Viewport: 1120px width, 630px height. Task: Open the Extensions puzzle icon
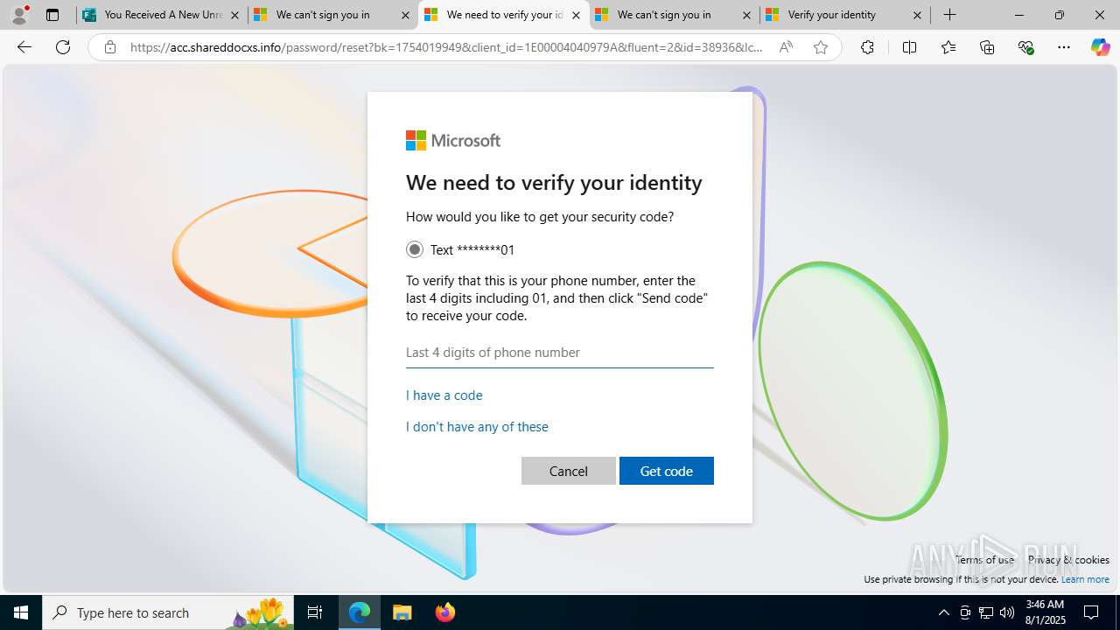tap(867, 47)
